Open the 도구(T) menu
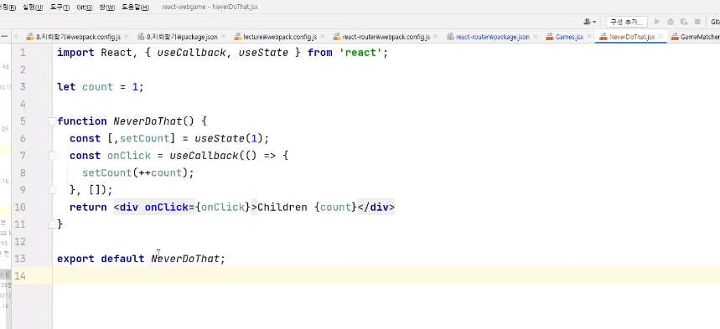 pos(60,8)
